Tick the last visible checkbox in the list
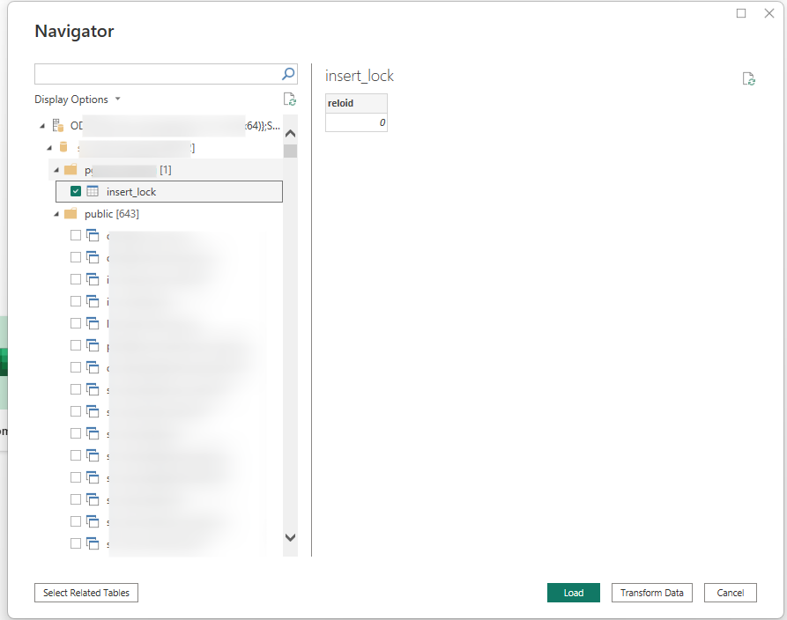787x620 pixels. pos(76,543)
